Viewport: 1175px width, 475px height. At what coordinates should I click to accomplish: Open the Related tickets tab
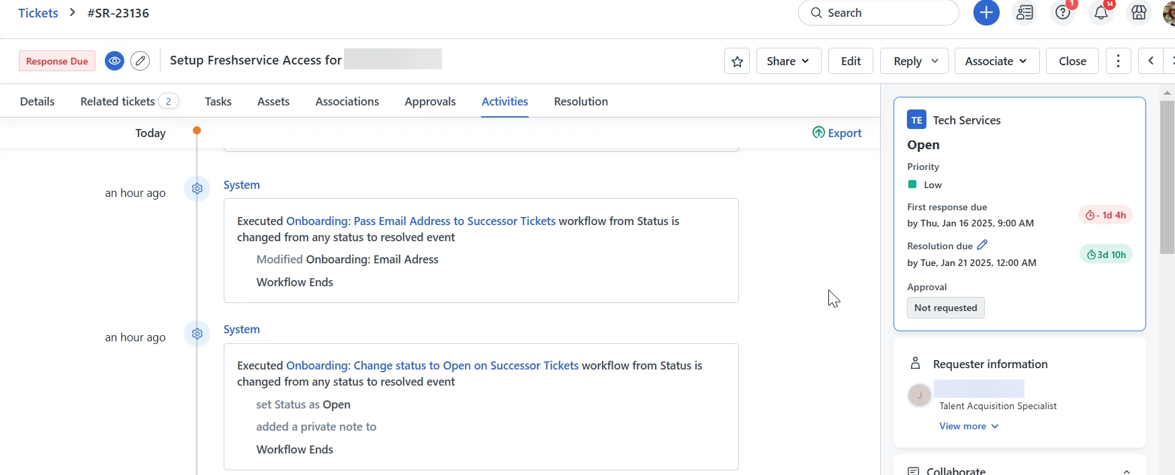pos(129,101)
